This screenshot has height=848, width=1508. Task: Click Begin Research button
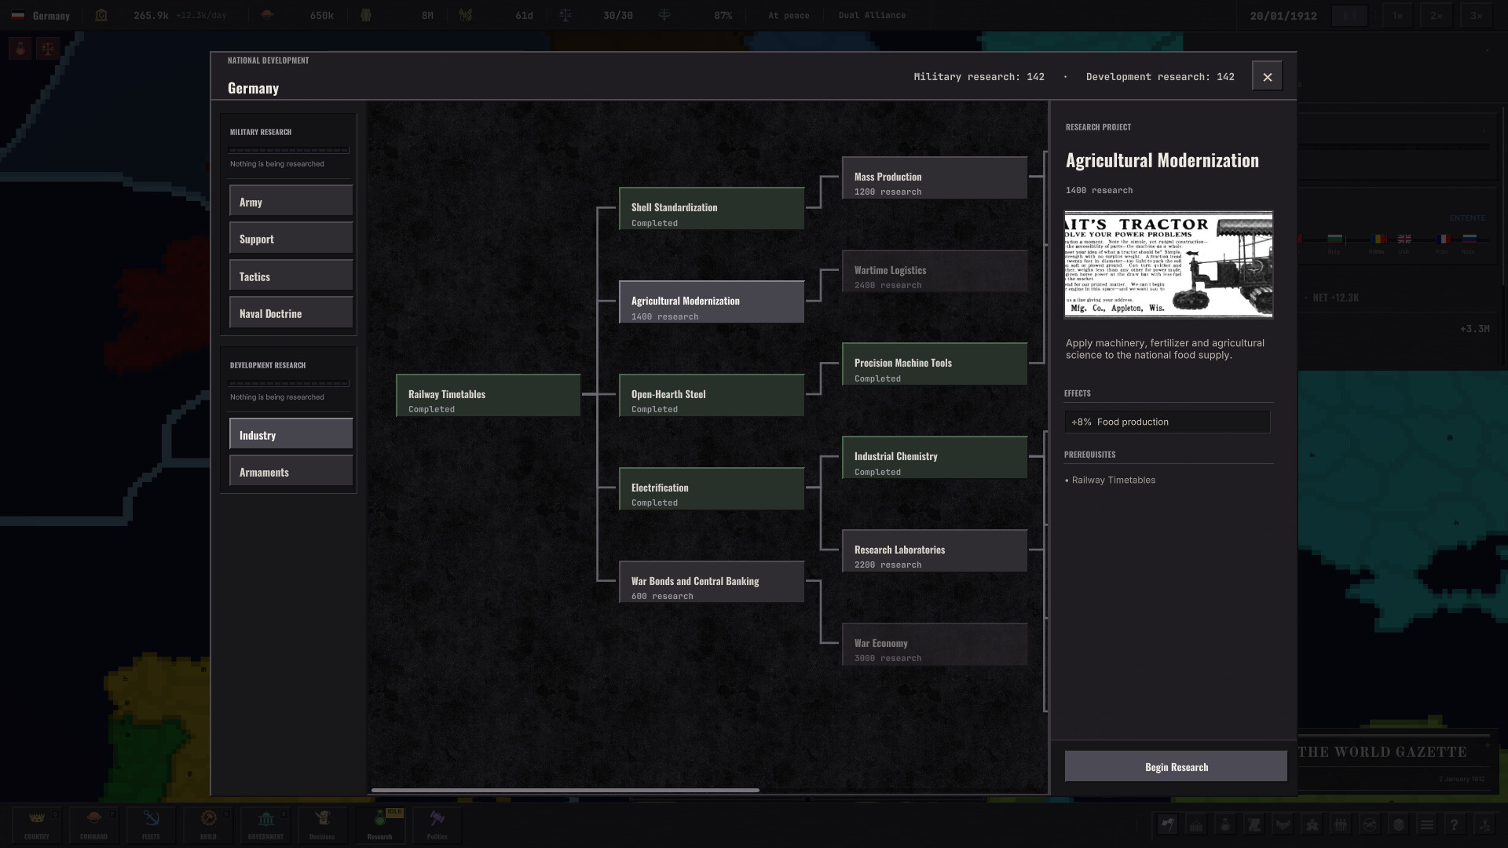point(1176,766)
